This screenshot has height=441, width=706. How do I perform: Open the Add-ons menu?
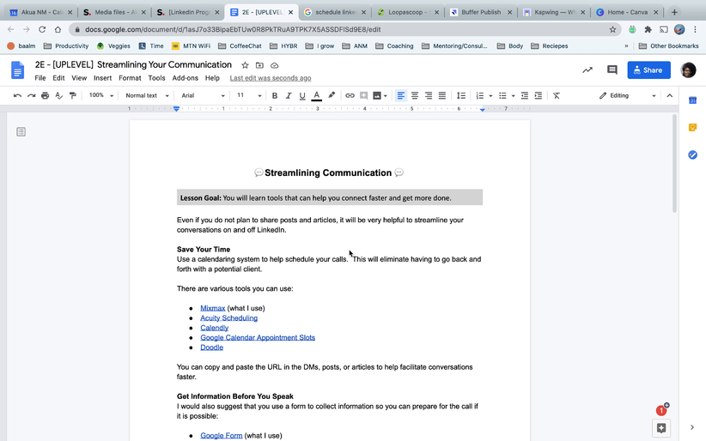[x=185, y=78]
